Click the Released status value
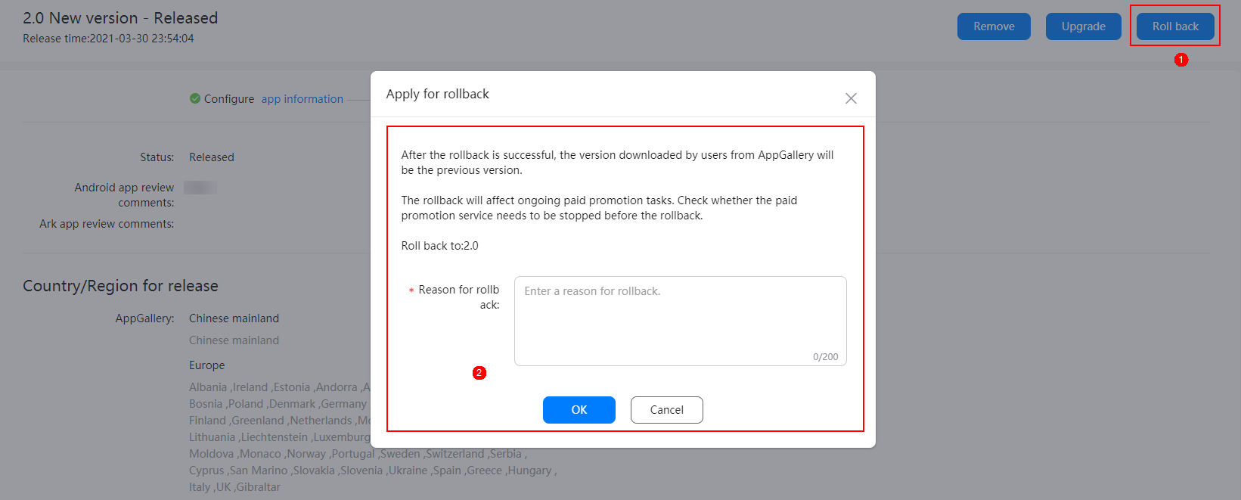Screen dimensions: 1241x500 (x=212, y=157)
